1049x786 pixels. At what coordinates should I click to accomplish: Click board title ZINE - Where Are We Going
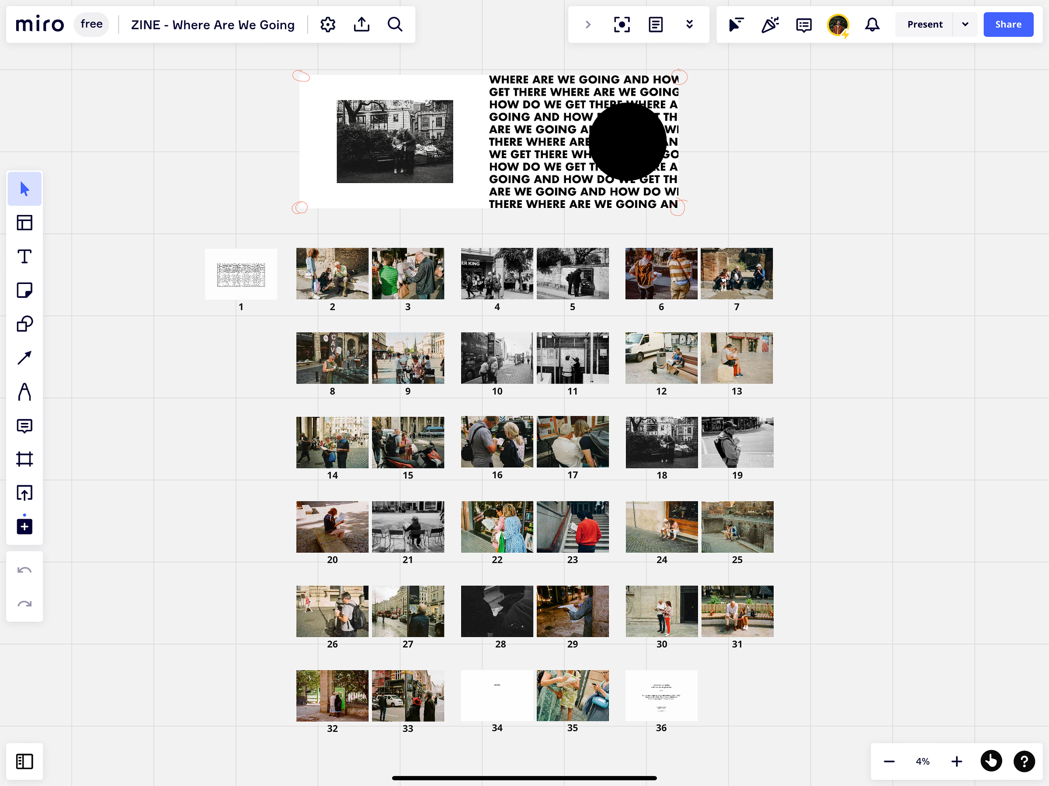tap(213, 25)
